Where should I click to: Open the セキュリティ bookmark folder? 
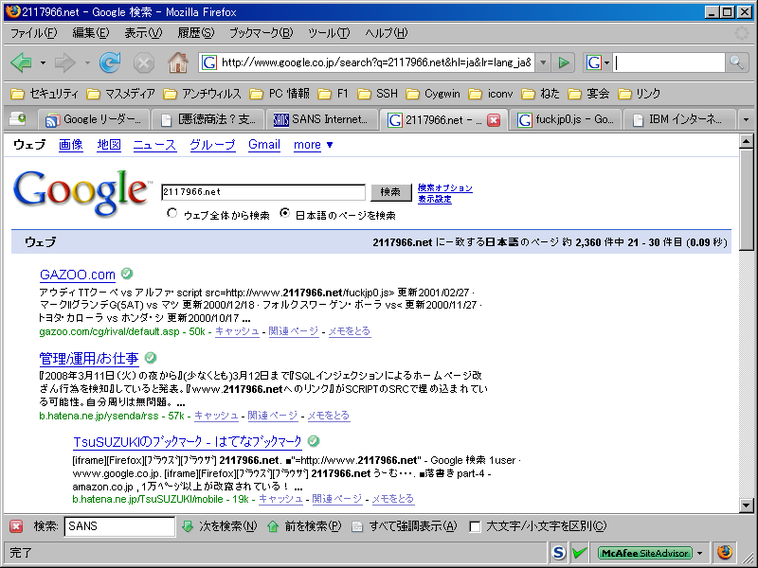click(x=45, y=93)
